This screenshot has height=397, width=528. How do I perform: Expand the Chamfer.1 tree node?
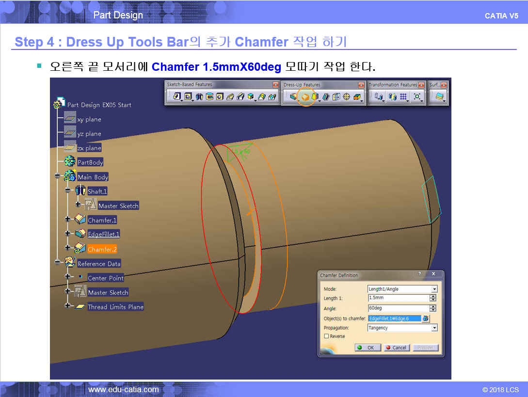(x=67, y=220)
